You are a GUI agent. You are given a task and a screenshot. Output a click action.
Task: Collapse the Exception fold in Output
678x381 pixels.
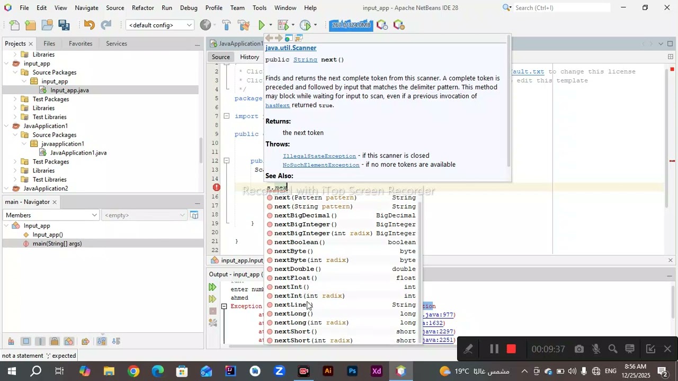(224, 306)
